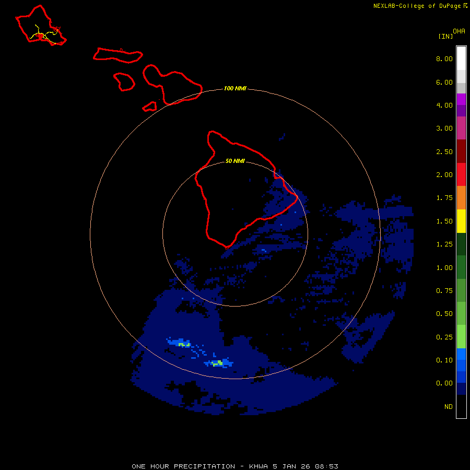Click the medium green 0.75 legend swatch

(461, 290)
